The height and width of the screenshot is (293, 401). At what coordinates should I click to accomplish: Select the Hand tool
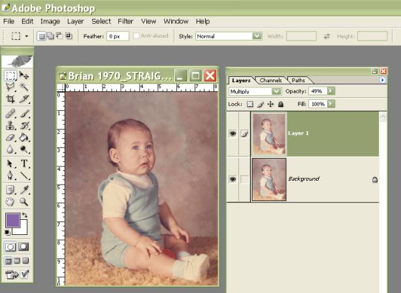pyautogui.click(x=10, y=202)
